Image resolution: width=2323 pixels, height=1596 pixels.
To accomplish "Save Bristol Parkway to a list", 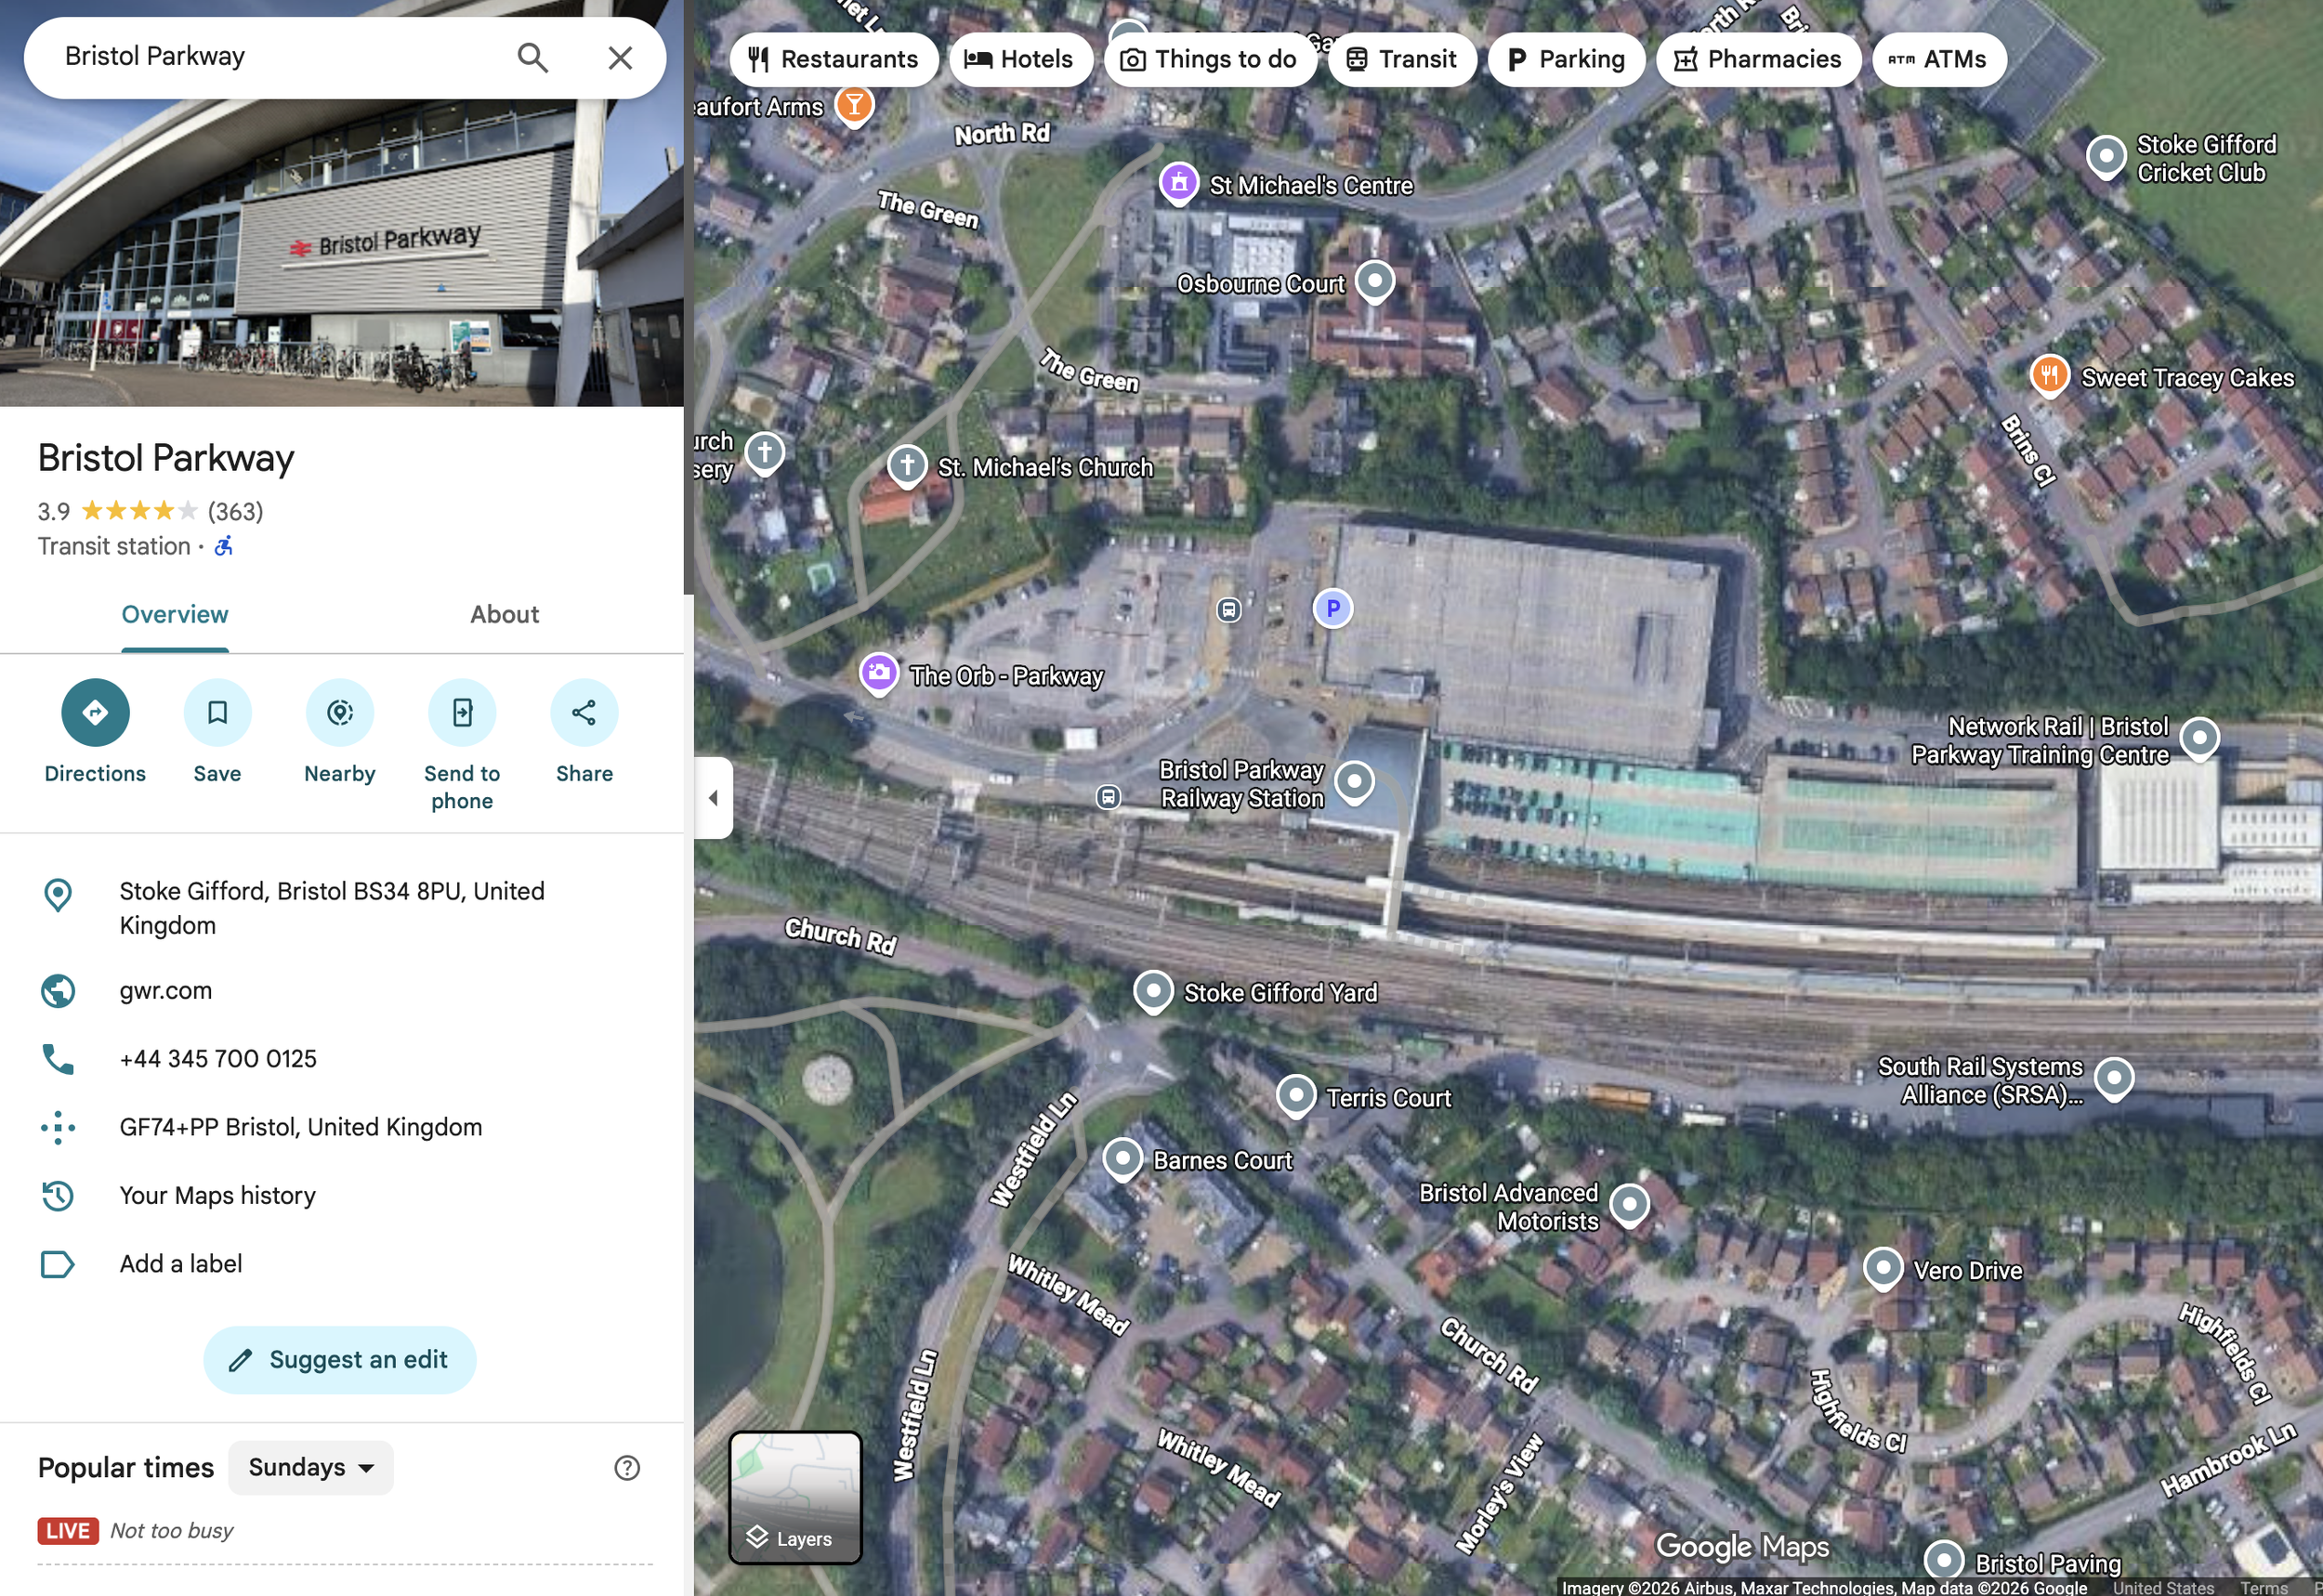I will (x=217, y=731).
